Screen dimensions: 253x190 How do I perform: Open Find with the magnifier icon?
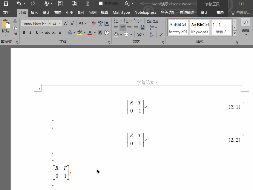[246, 22]
